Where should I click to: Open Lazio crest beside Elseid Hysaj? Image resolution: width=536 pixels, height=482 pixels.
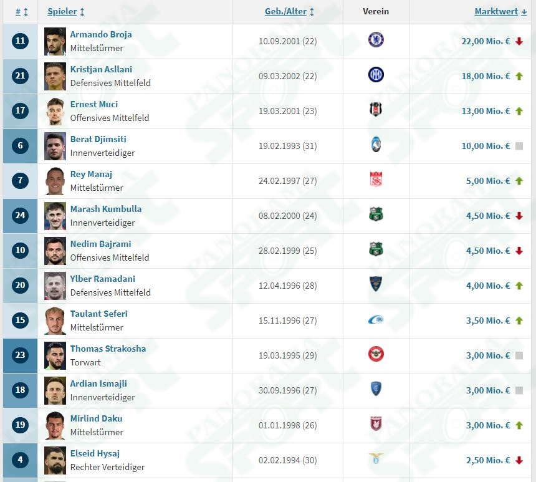(x=376, y=458)
